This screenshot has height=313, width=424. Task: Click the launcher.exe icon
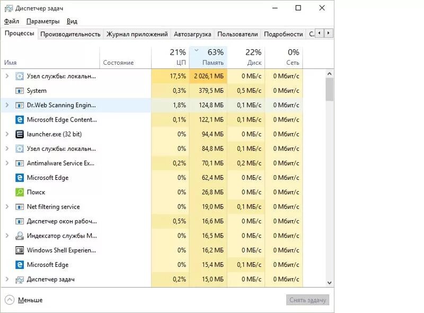pos(20,134)
